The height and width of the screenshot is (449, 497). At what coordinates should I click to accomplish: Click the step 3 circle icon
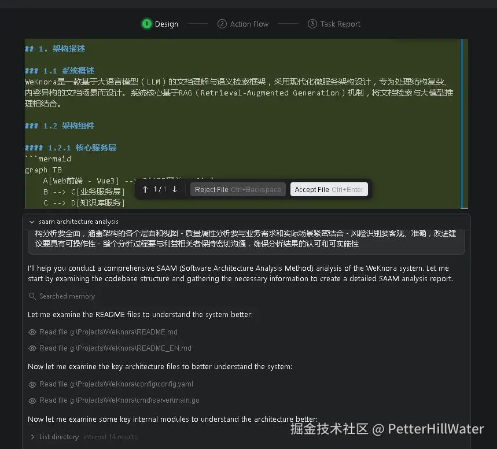pyautogui.click(x=312, y=24)
